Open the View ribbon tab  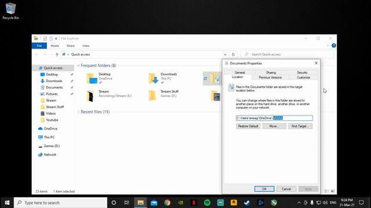click(86, 46)
